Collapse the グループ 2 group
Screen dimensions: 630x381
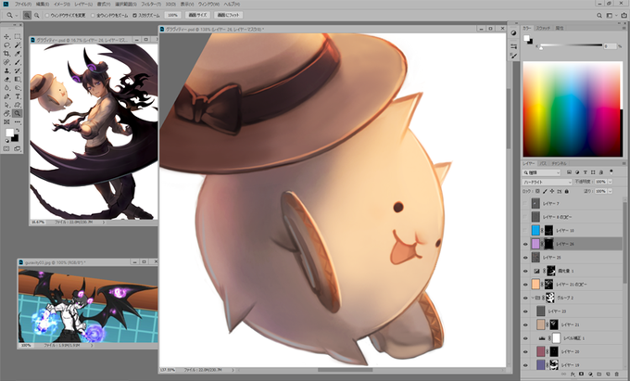[x=533, y=298]
